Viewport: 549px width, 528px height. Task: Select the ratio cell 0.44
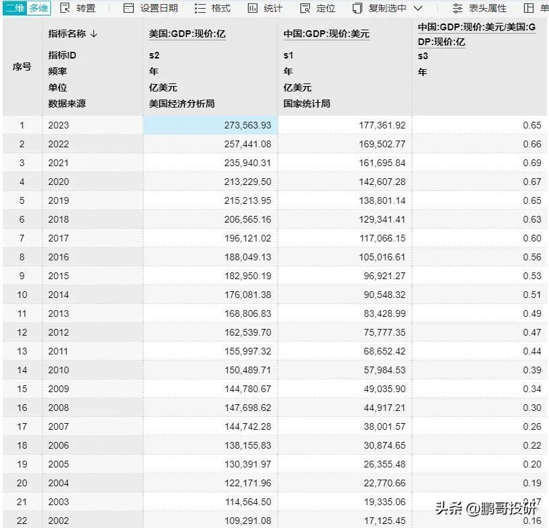pyautogui.click(x=480, y=351)
